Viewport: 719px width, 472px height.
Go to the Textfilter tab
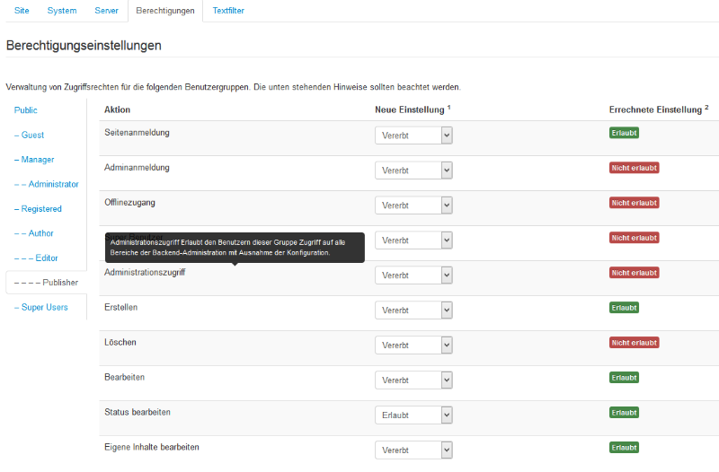pos(228,11)
